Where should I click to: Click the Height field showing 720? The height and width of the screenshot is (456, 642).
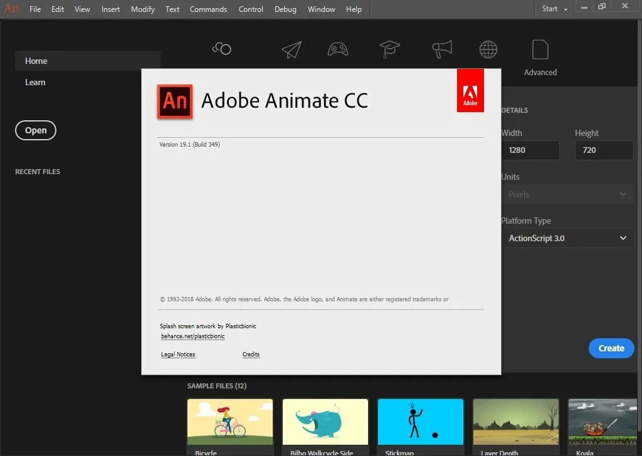pos(604,150)
